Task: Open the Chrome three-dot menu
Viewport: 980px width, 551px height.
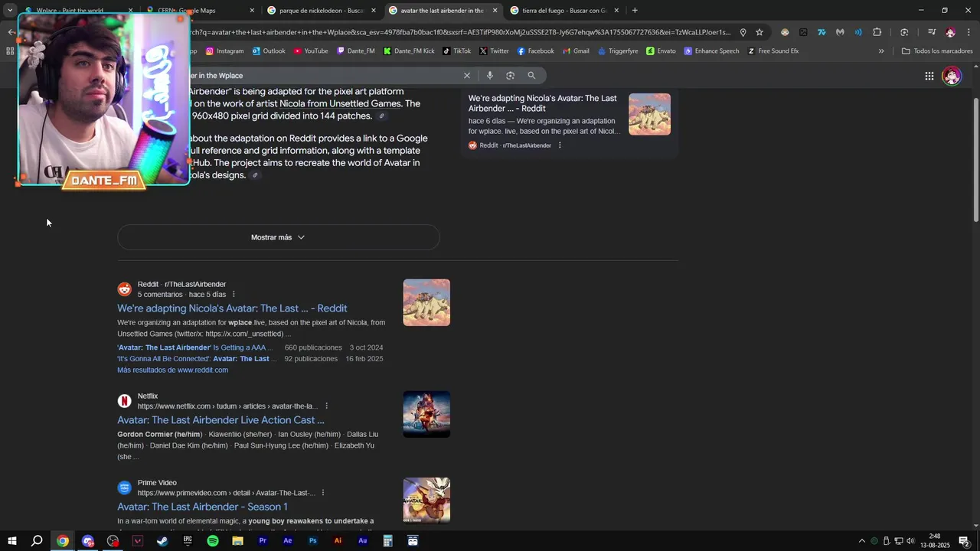Action: [x=968, y=32]
